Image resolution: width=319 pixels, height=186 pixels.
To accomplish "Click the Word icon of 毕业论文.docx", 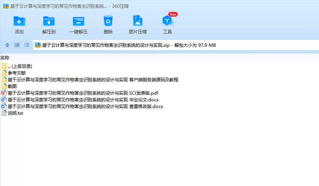I will pos(4,100).
